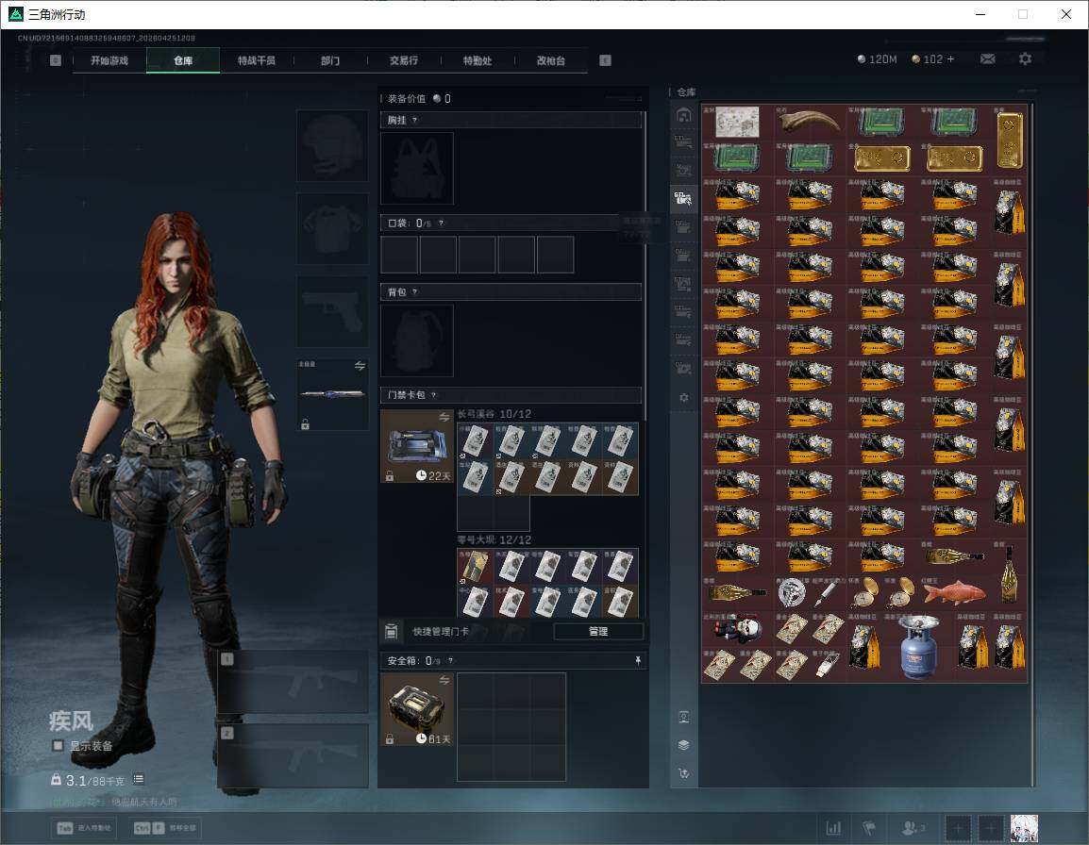Open the settings gear in top bar
The image size is (1089, 845).
coord(1025,59)
